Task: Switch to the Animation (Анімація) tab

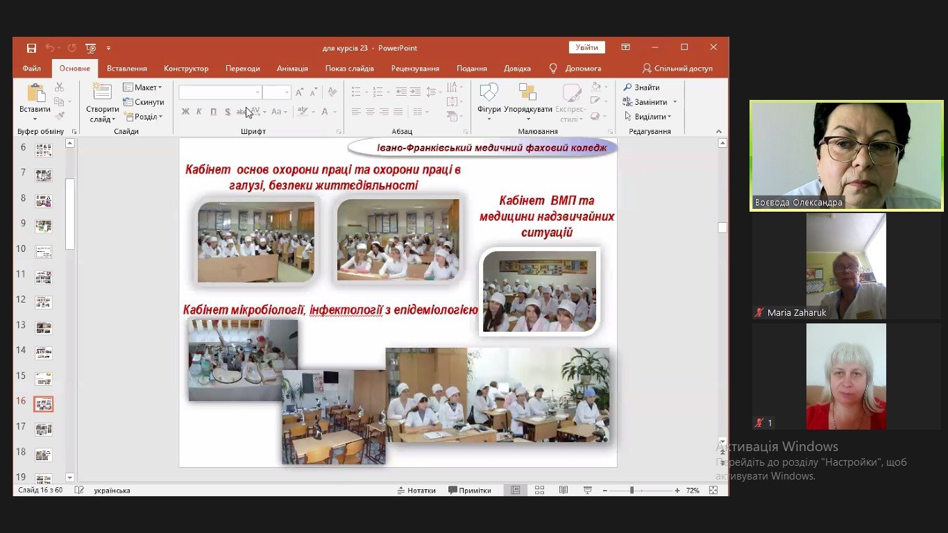Action: coord(292,69)
